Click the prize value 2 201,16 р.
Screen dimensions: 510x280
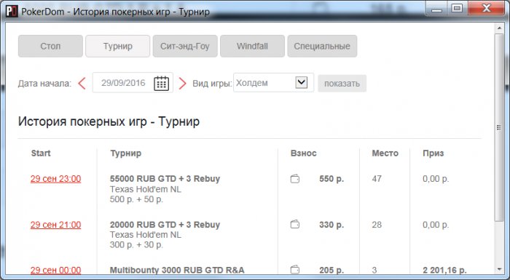pos(444,270)
